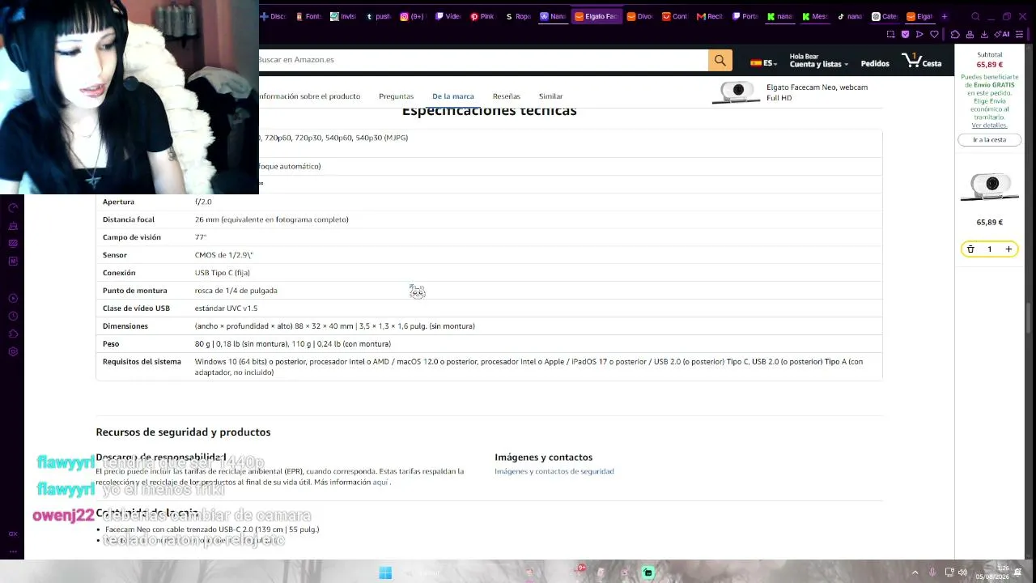Open the Ver detalles shipping link
1036x583 pixels.
989,126
